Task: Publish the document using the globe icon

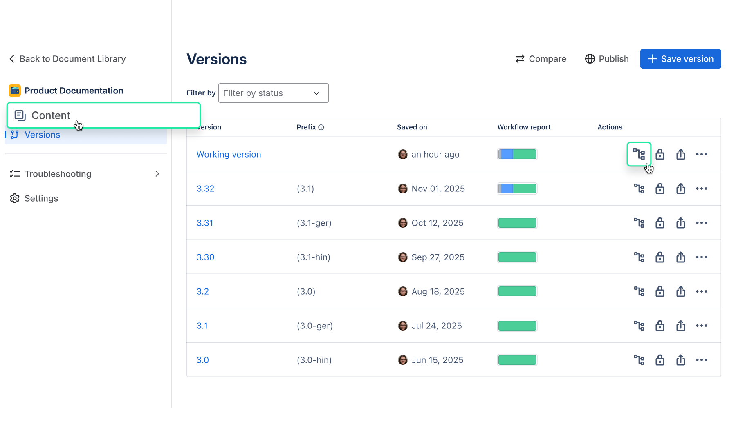Action: pyautogui.click(x=606, y=59)
